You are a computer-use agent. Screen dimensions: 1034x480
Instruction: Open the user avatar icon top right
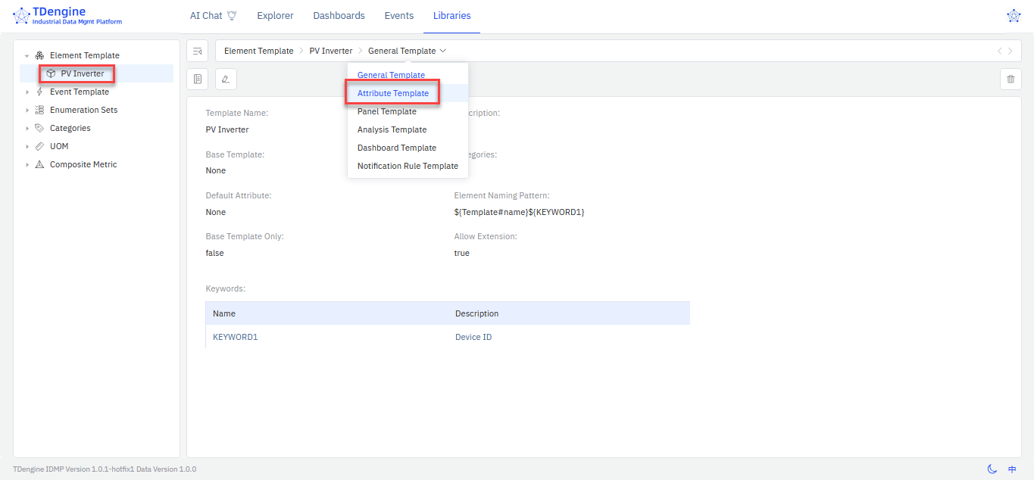[1013, 16]
